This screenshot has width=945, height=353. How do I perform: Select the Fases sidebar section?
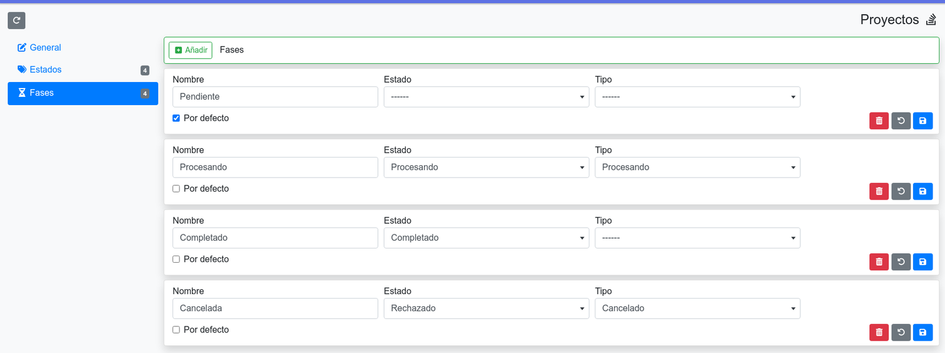83,93
